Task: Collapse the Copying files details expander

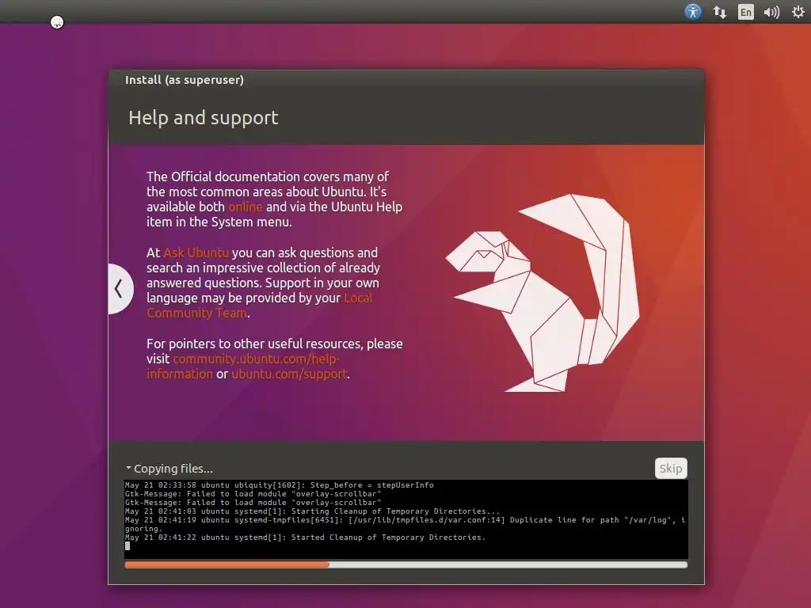Action: click(128, 468)
